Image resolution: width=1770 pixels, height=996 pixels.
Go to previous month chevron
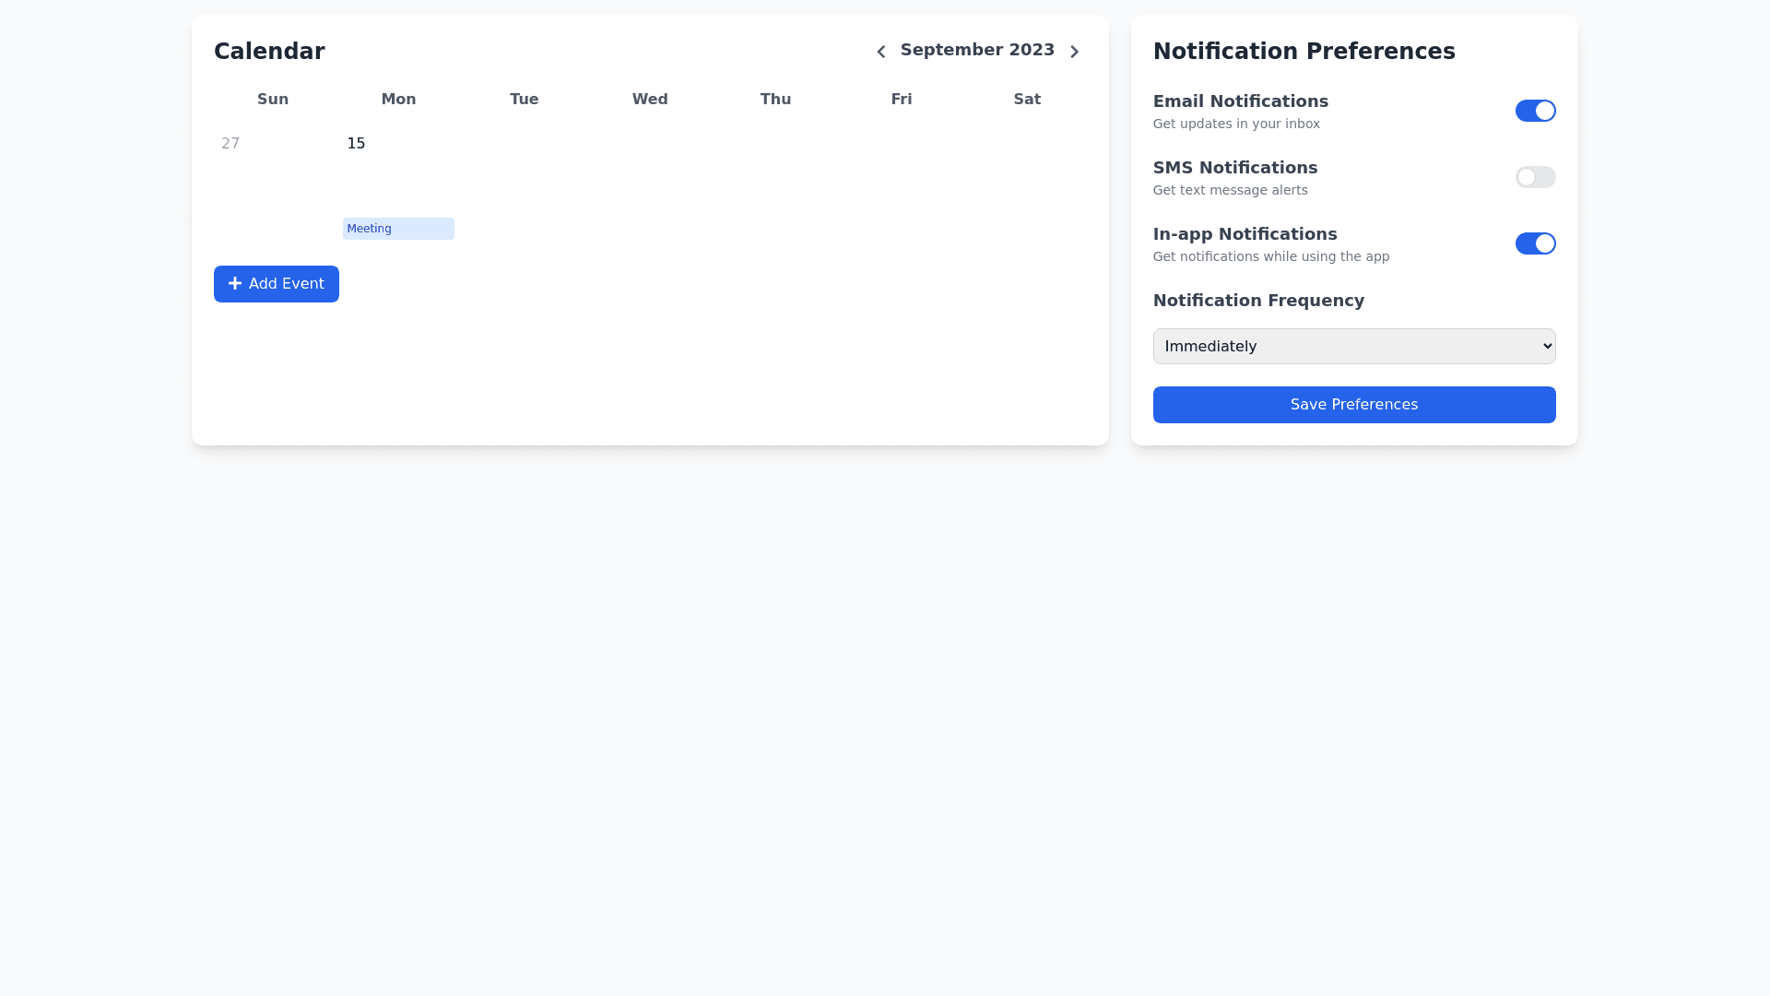[880, 52]
